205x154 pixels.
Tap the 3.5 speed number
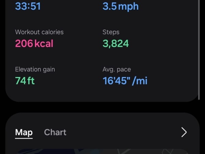click(x=110, y=6)
